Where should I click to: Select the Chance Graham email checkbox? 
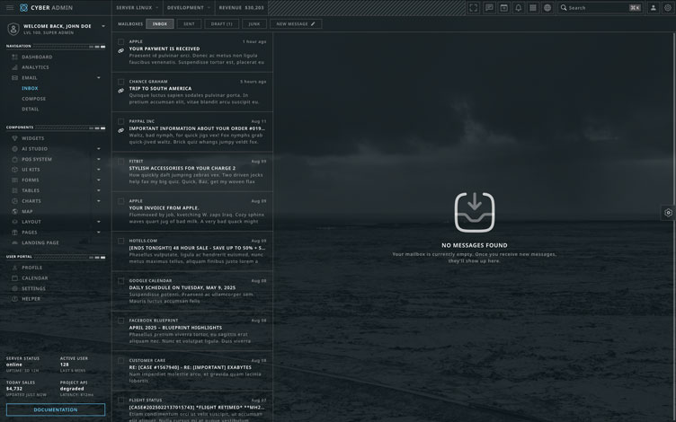(120, 82)
